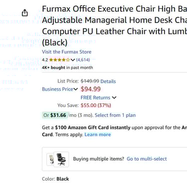Image resolution: width=187 pixels, height=183 pixels.
Task: Expand the FREE Returns chevron
Action: pyautogui.click(x=114, y=97)
